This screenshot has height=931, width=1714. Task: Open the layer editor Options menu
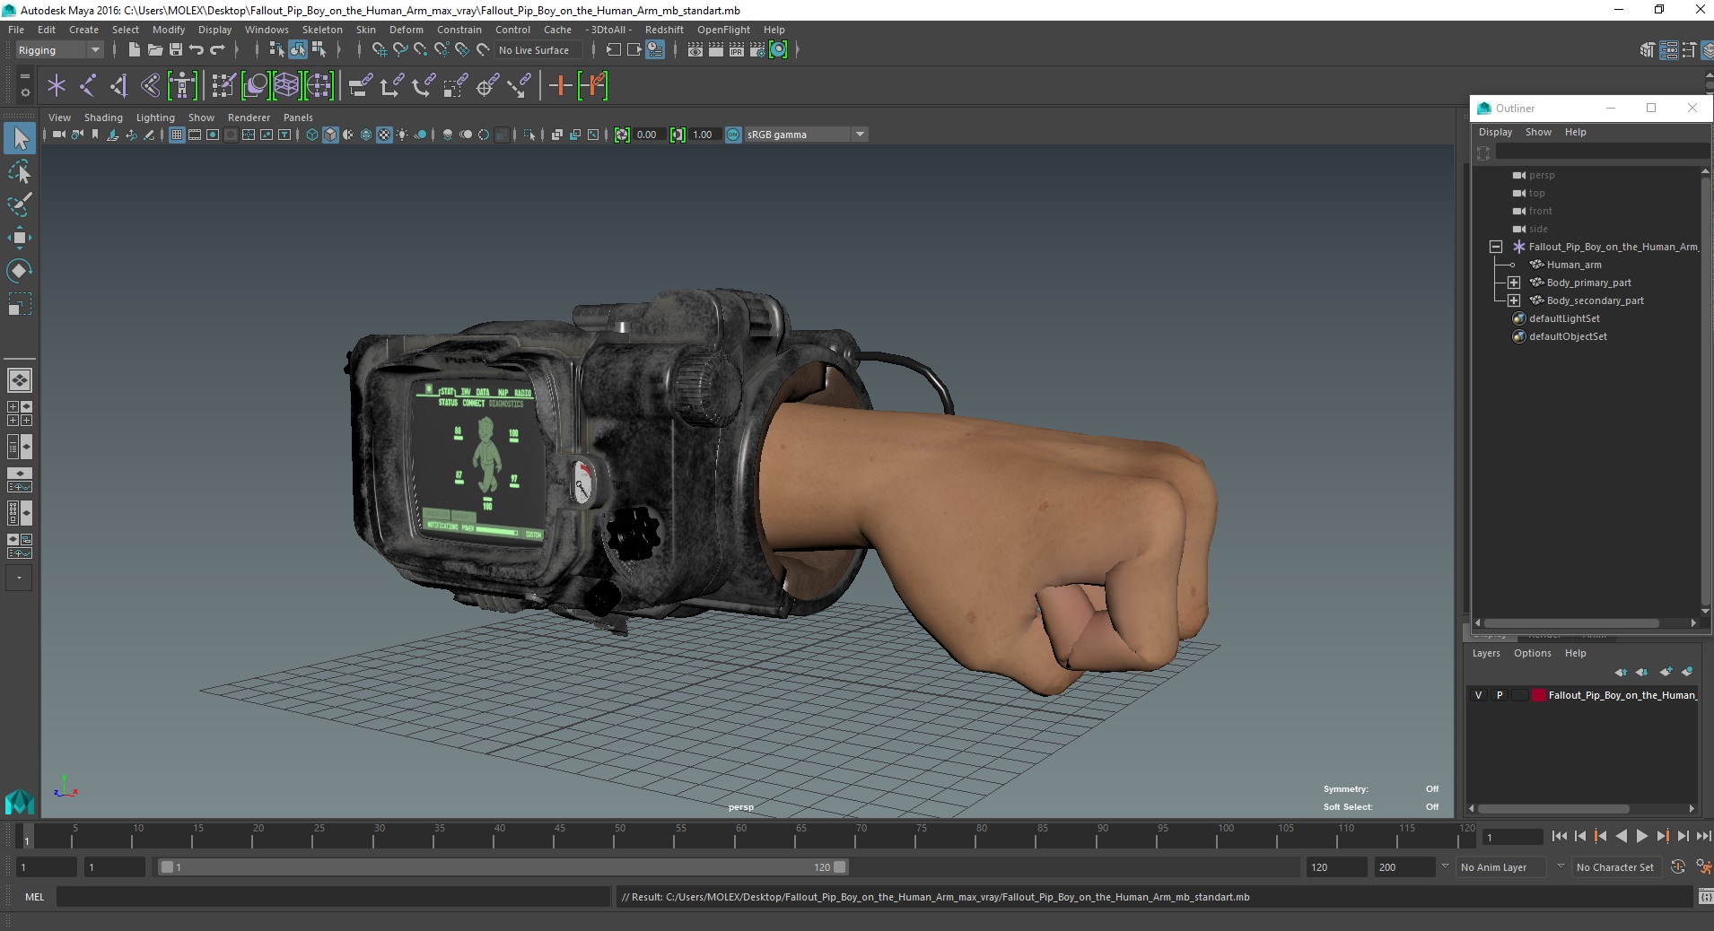tap(1532, 653)
